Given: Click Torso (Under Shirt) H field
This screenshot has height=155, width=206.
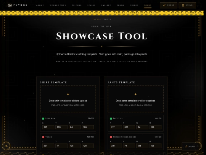Looking at the screenshot, I should tap(155, 146).
